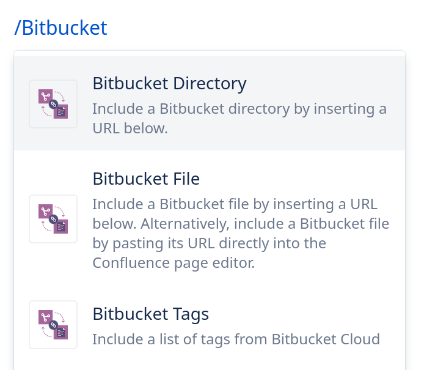Viewport: 424px width, 370px height.
Task: Click "URL below." in the Directory description
Action: pyautogui.click(x=130, y=128)
